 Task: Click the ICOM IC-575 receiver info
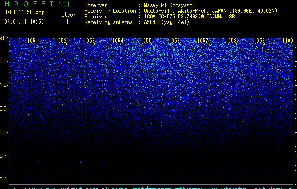tap(189, 17)
